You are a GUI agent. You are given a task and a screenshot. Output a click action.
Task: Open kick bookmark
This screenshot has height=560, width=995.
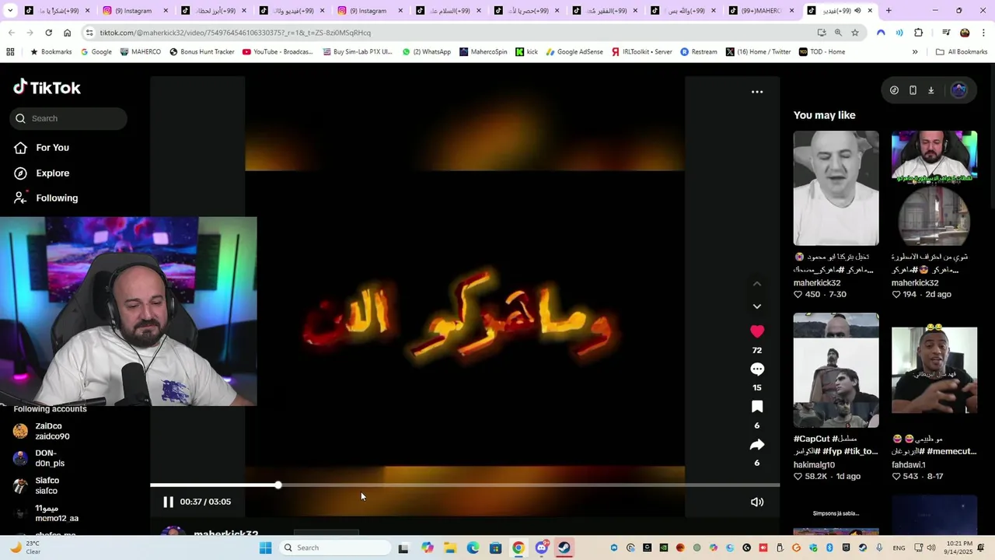pyautogui.click(x=526, y=52)
